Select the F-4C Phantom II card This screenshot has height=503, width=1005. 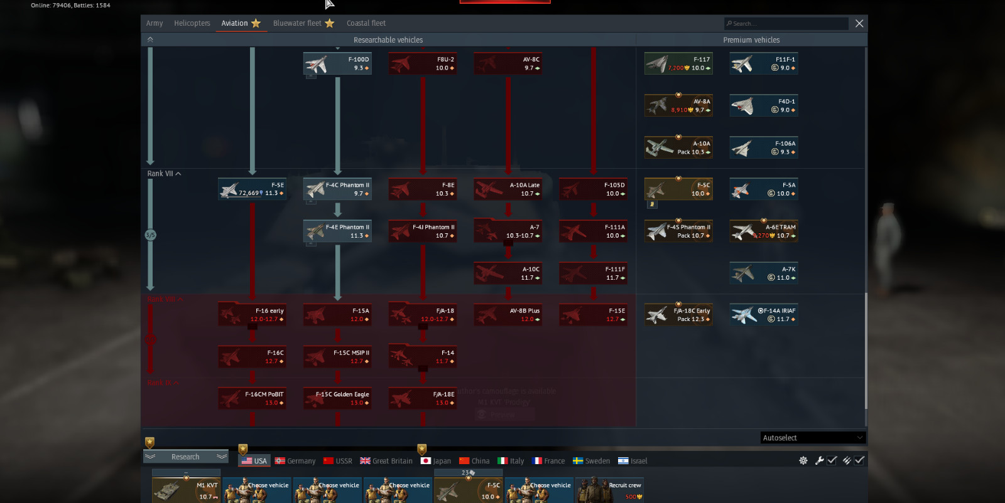click(337, 189)
